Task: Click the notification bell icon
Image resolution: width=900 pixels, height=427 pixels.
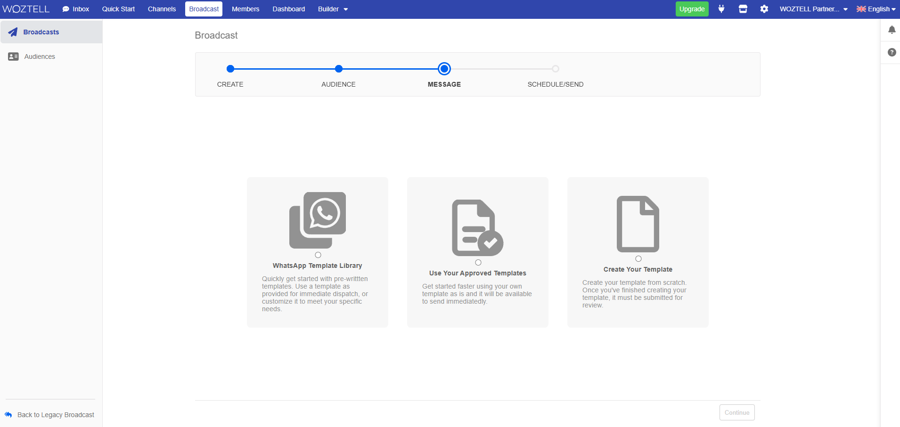Action: (x=892, y=30)
